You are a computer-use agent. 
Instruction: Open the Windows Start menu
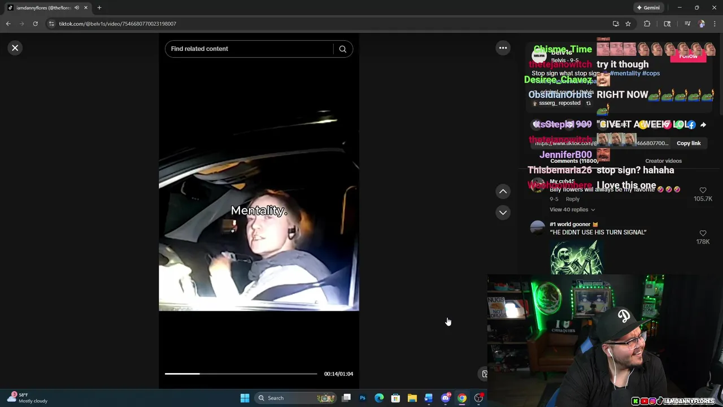[245, 398]
